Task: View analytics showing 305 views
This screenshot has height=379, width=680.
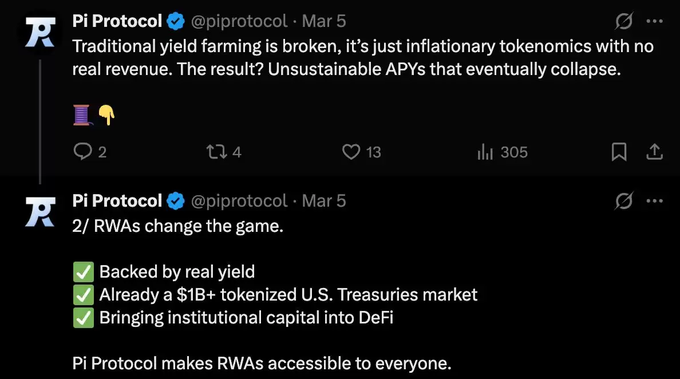Action: coord(485,152)
